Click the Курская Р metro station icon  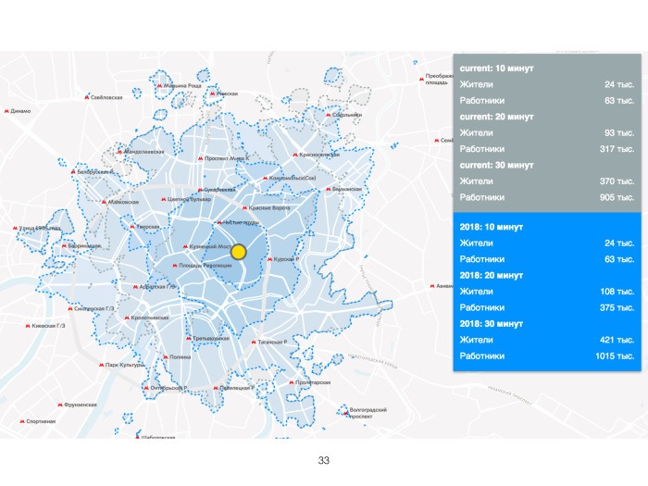(x=270, y=259)
